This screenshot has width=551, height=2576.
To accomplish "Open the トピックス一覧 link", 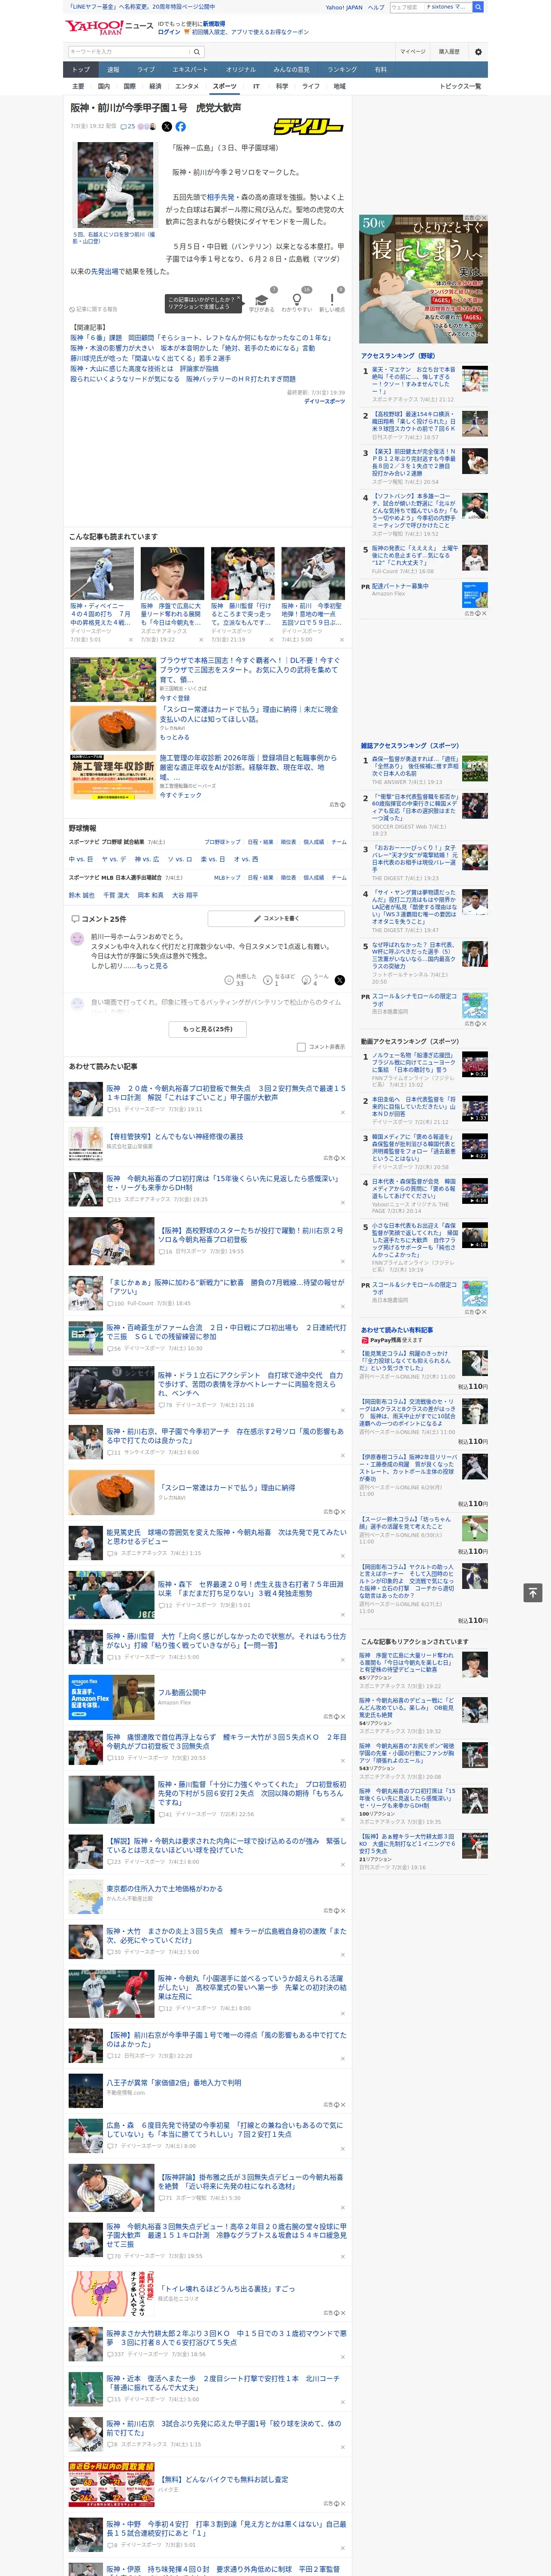I will 460,86.
